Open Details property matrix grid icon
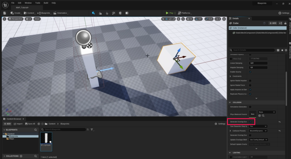The height and width of the screenshot is (159, 291). pyautogui.click(x=278, y=50)
